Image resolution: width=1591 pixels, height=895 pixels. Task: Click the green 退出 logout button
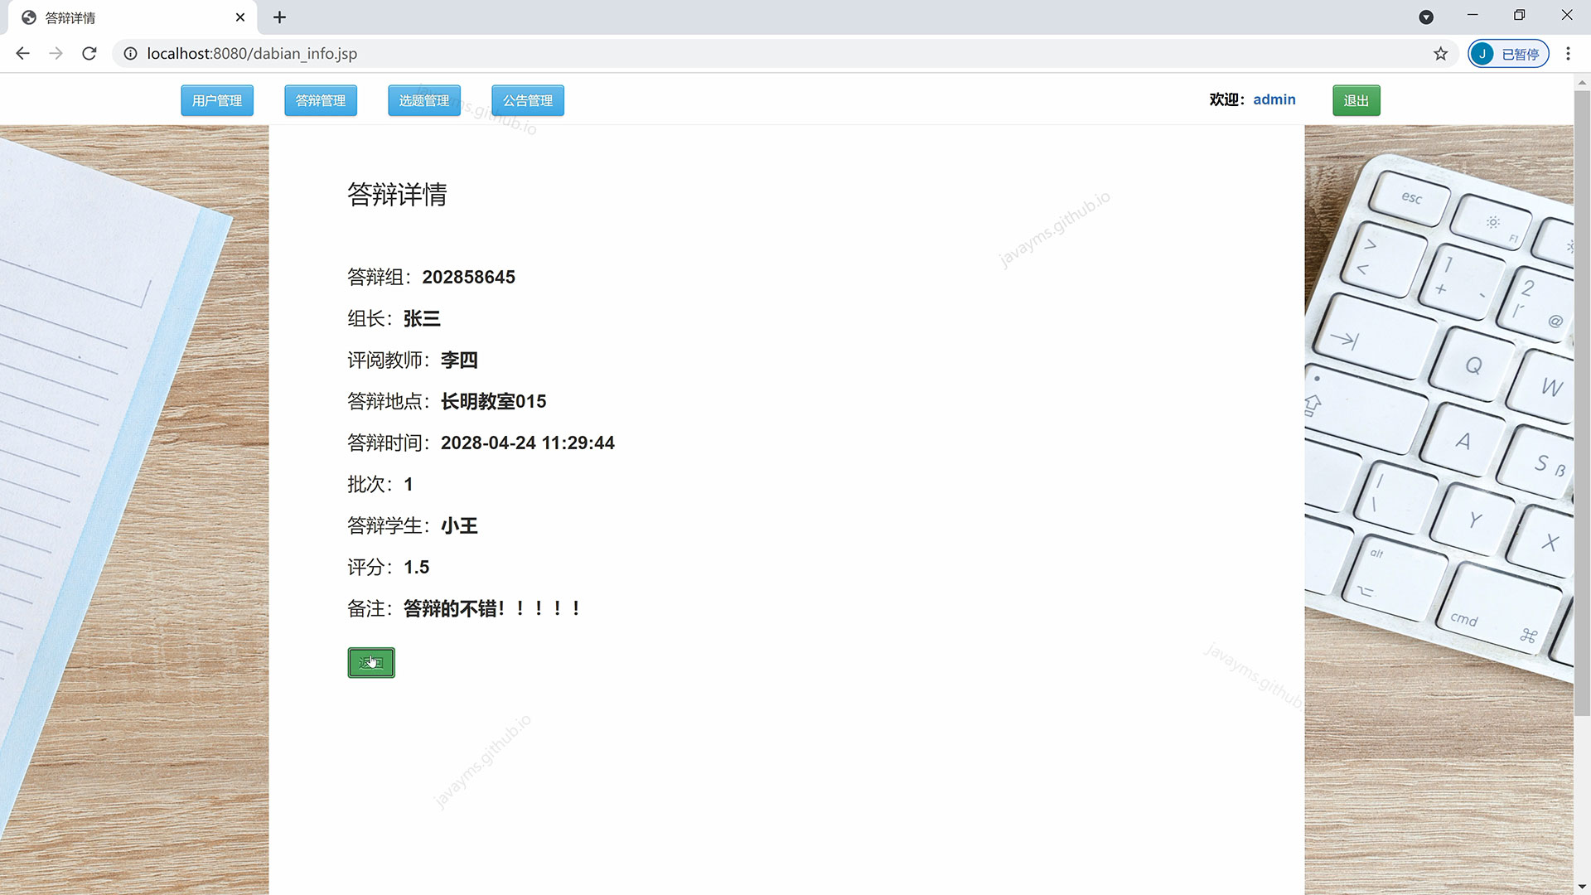(x=1356, y=100)
